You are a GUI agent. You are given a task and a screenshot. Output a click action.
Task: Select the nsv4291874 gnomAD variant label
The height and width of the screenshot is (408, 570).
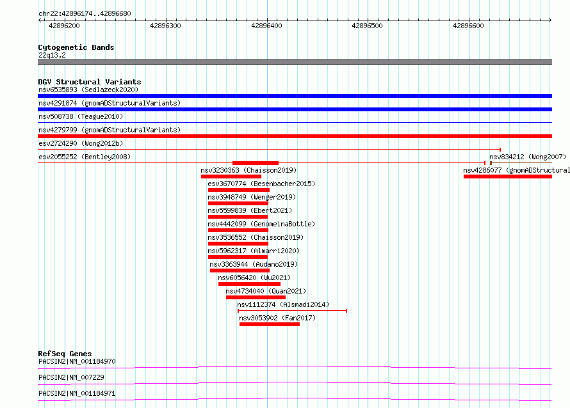point(110,103)
